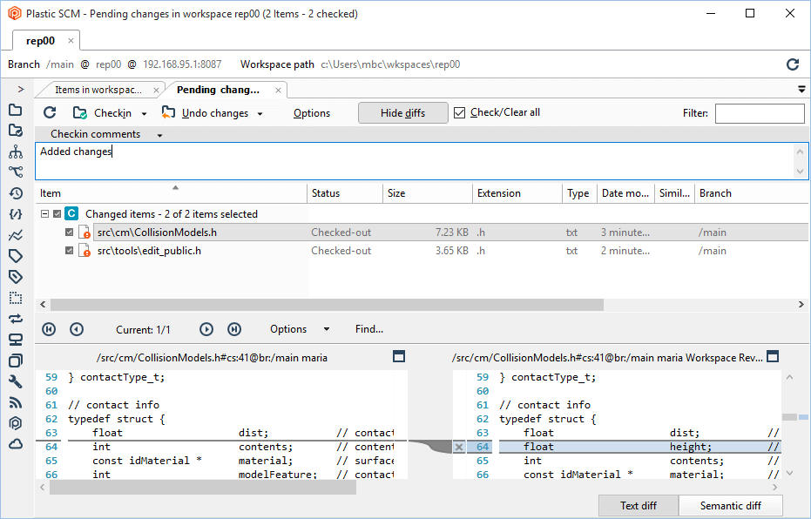Toggle the Changed items group checkbox
Screen dimensions: 811x519
coord(57,213)
